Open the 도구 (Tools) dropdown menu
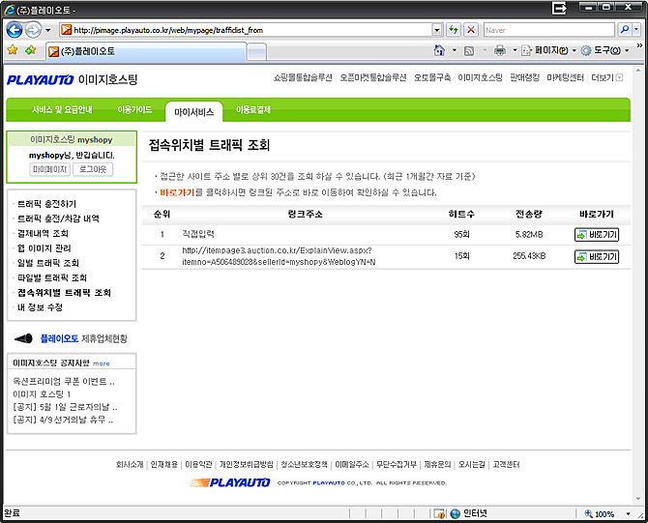Screen dimensions: 648x523 coord(606,50)
